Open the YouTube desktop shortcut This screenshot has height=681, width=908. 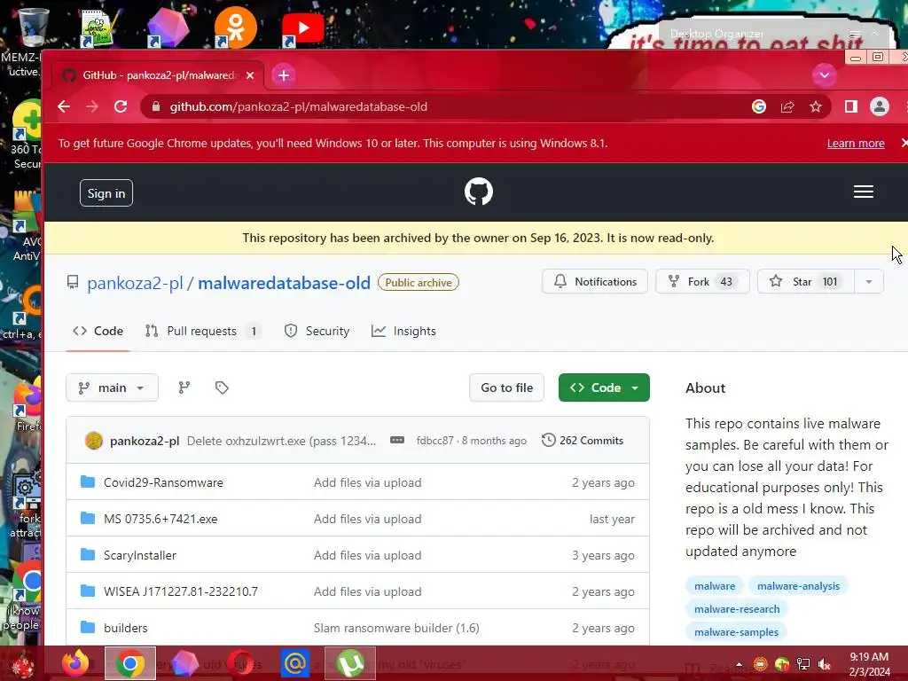point(302,27)
